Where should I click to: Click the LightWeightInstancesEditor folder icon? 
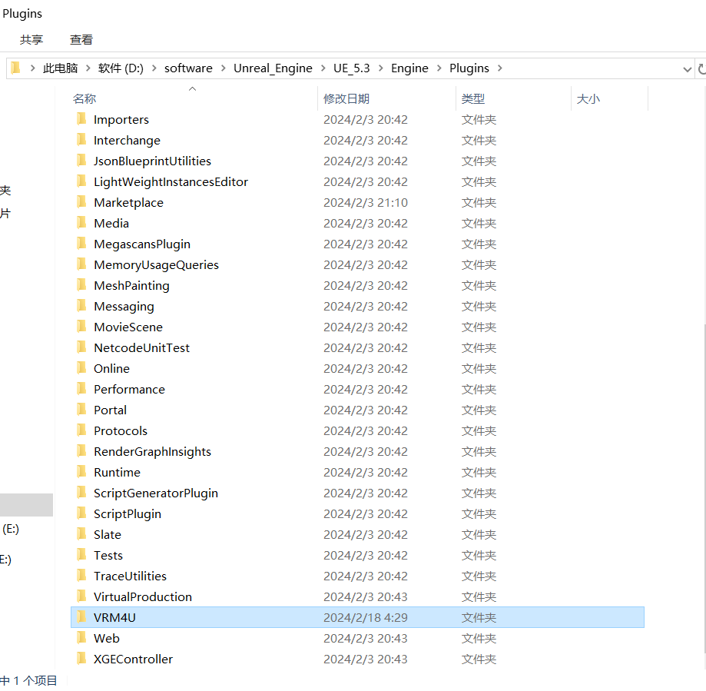(81, 181)
